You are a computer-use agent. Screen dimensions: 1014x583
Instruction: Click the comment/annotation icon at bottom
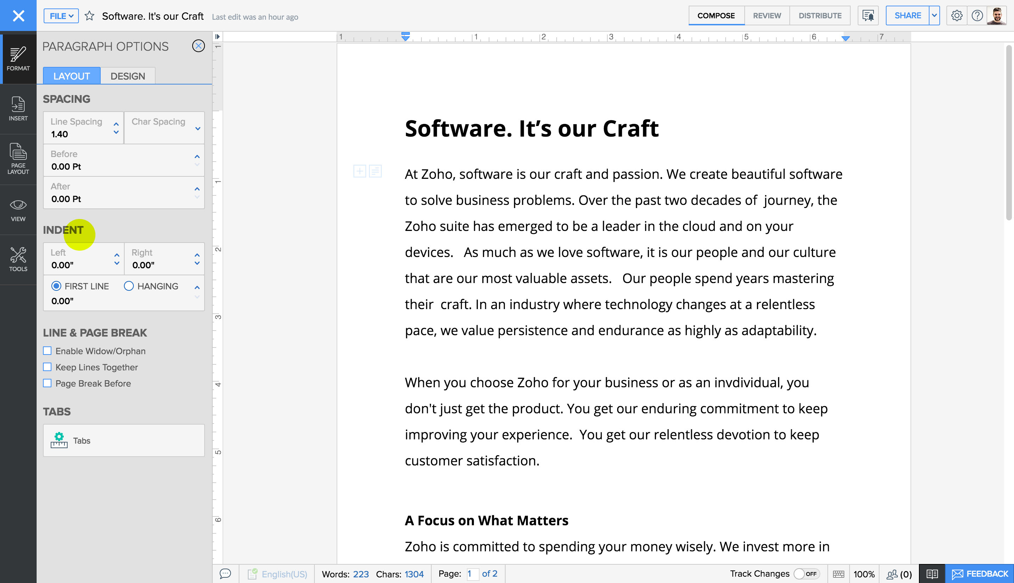tap(225, 573)
